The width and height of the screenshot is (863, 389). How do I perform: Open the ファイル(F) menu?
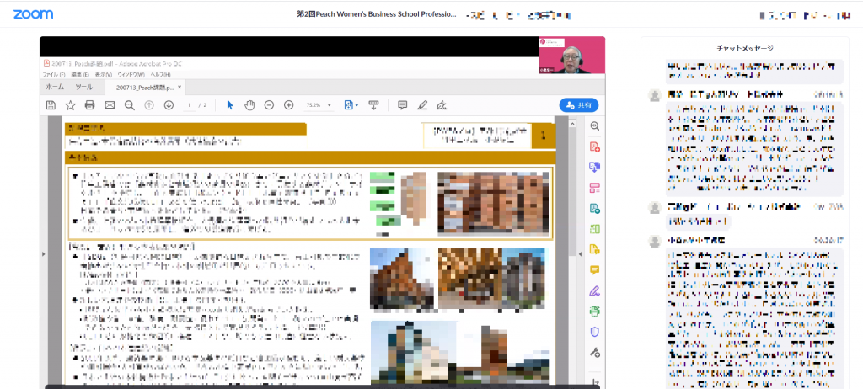pos(55,74)
